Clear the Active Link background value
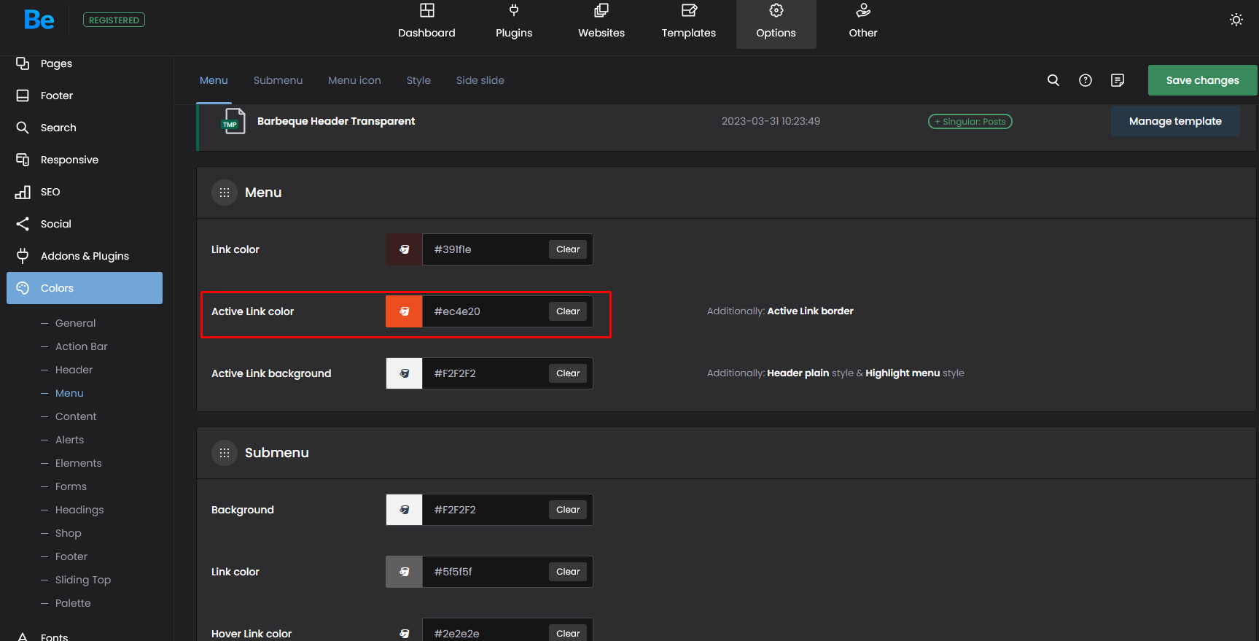The image size is (1259, 641). 568,373
